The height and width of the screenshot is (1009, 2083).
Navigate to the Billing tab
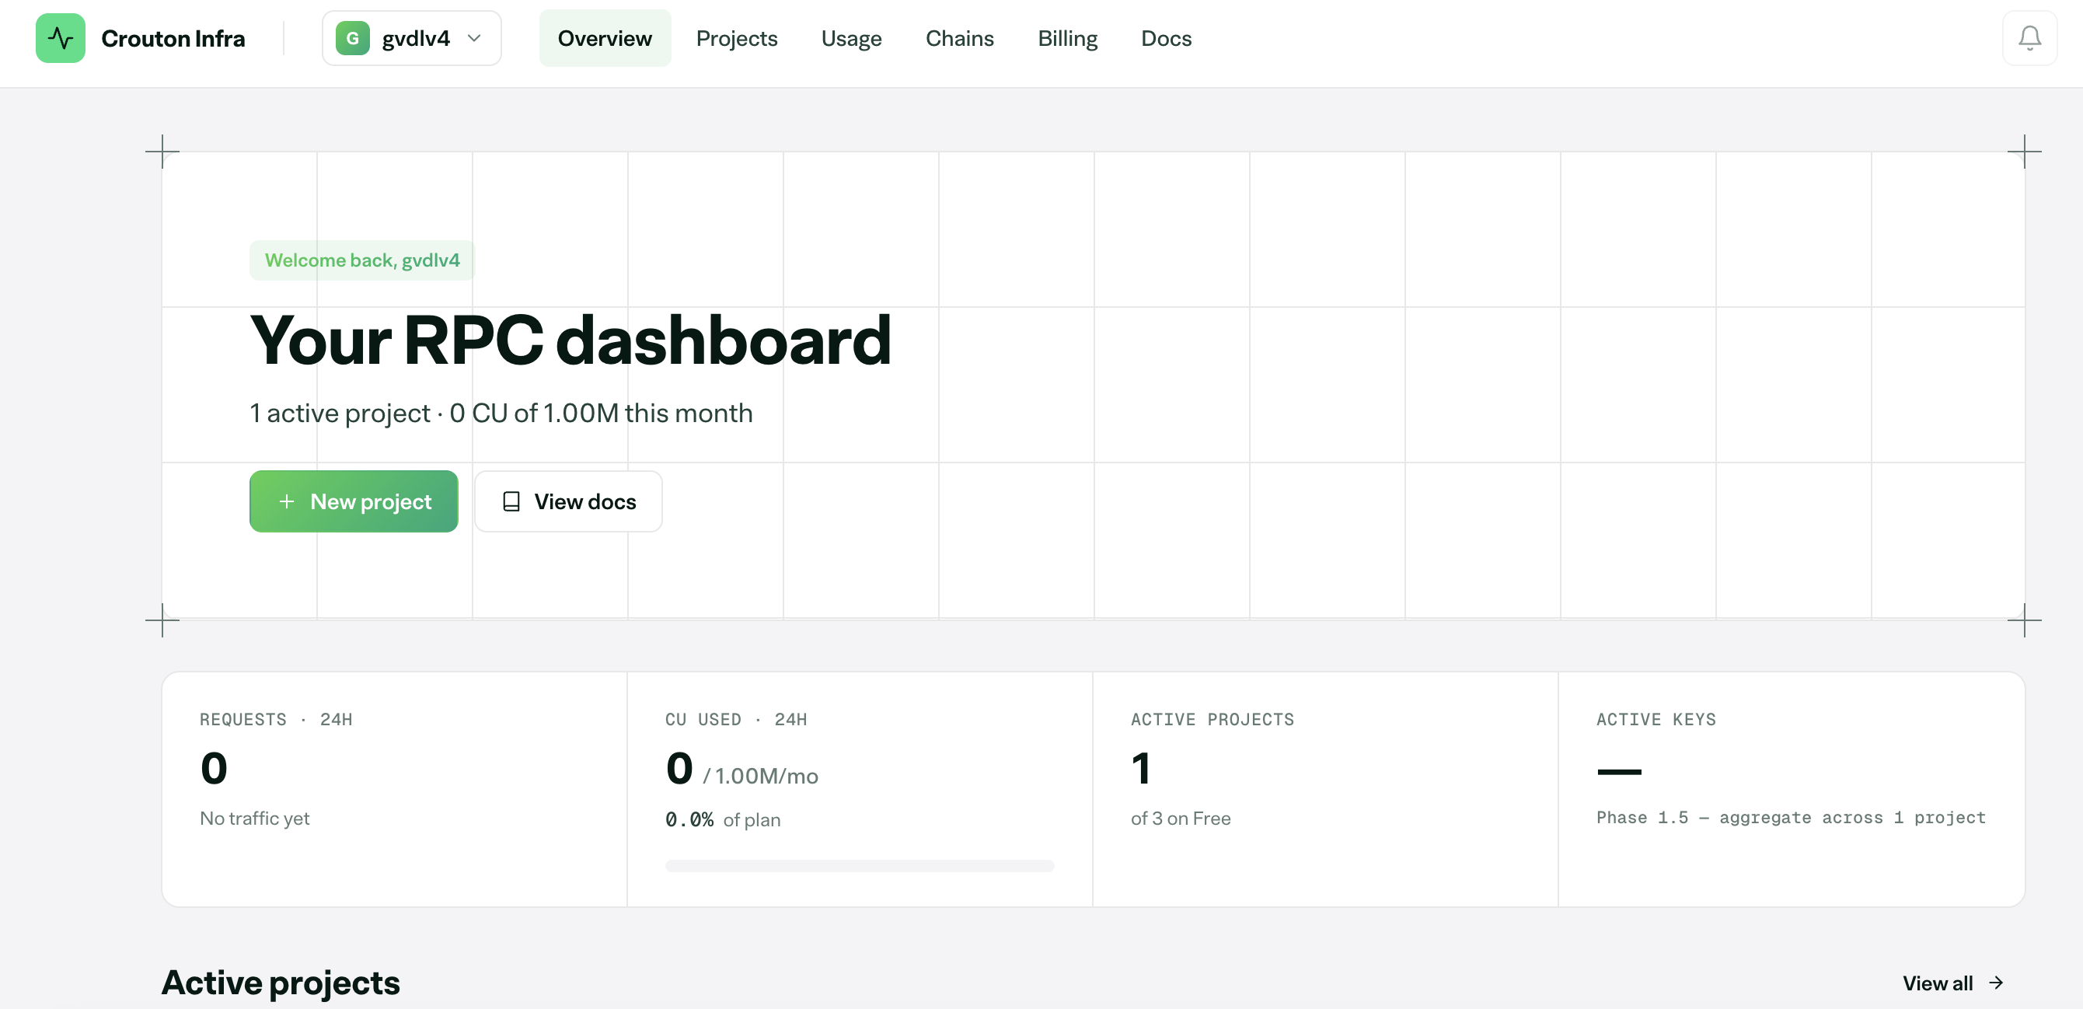coord(1067,38)
